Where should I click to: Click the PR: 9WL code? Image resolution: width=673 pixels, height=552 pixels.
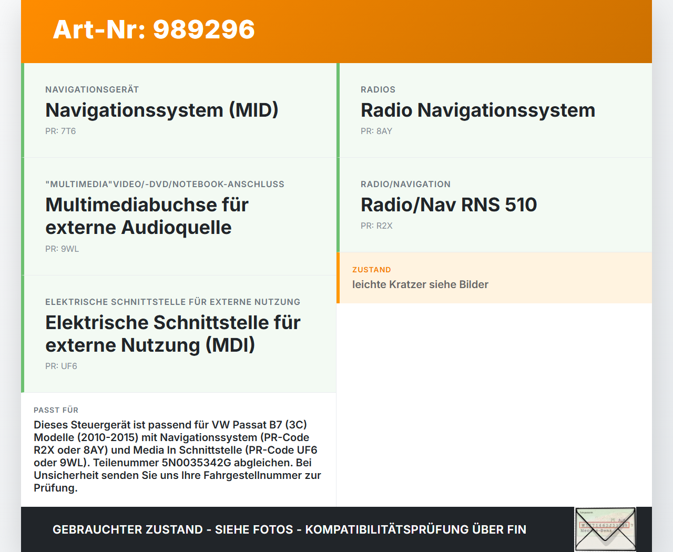click(62, 249)
